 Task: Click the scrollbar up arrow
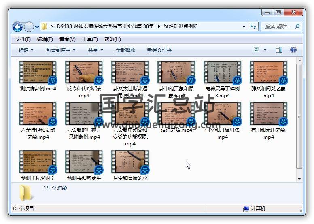(x=299, y=60)
